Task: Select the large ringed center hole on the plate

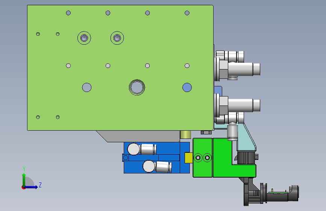Action: pos(137,87)
